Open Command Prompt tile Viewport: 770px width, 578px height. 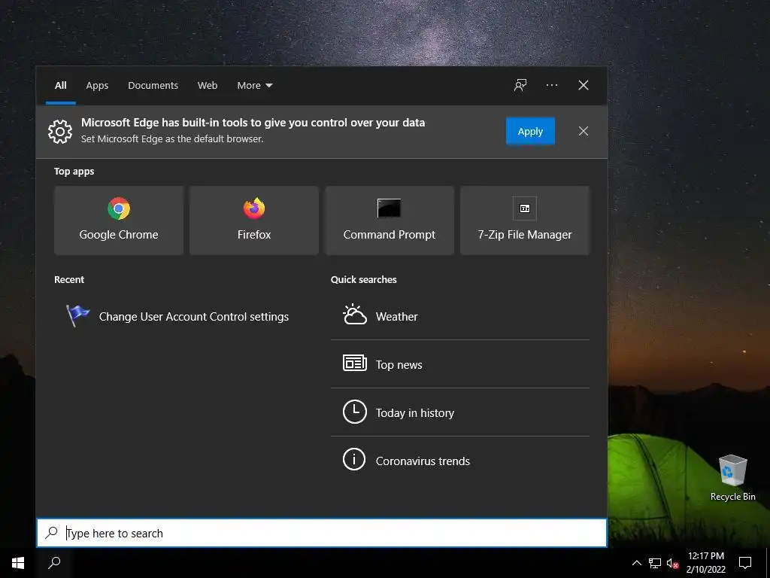(390, 221)
